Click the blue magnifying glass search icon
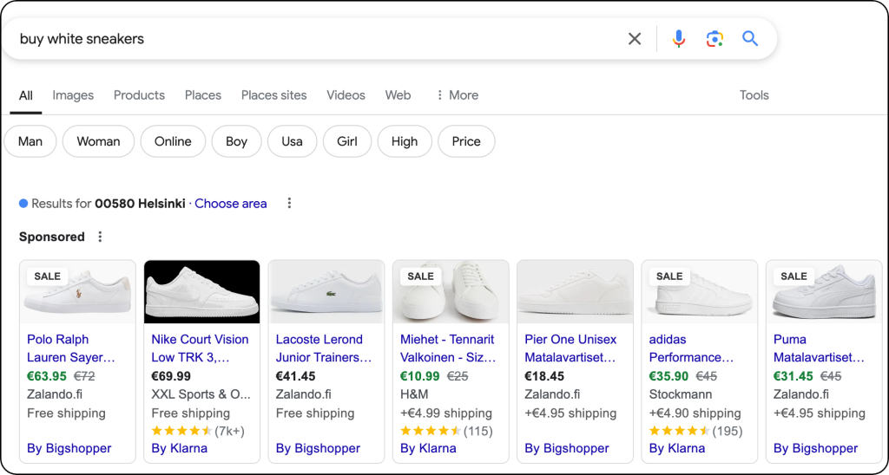This screenshot has height=475, width=889. 750,39
